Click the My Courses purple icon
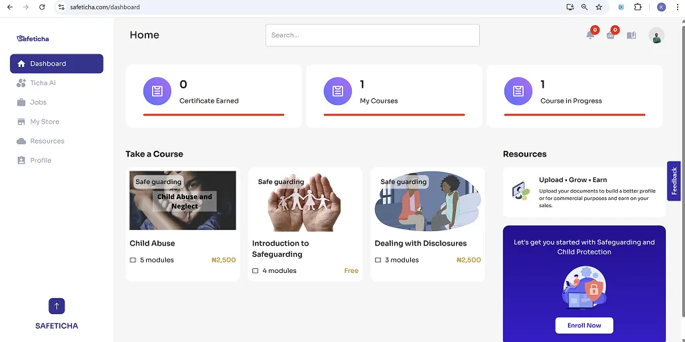 tap(338, 91)
